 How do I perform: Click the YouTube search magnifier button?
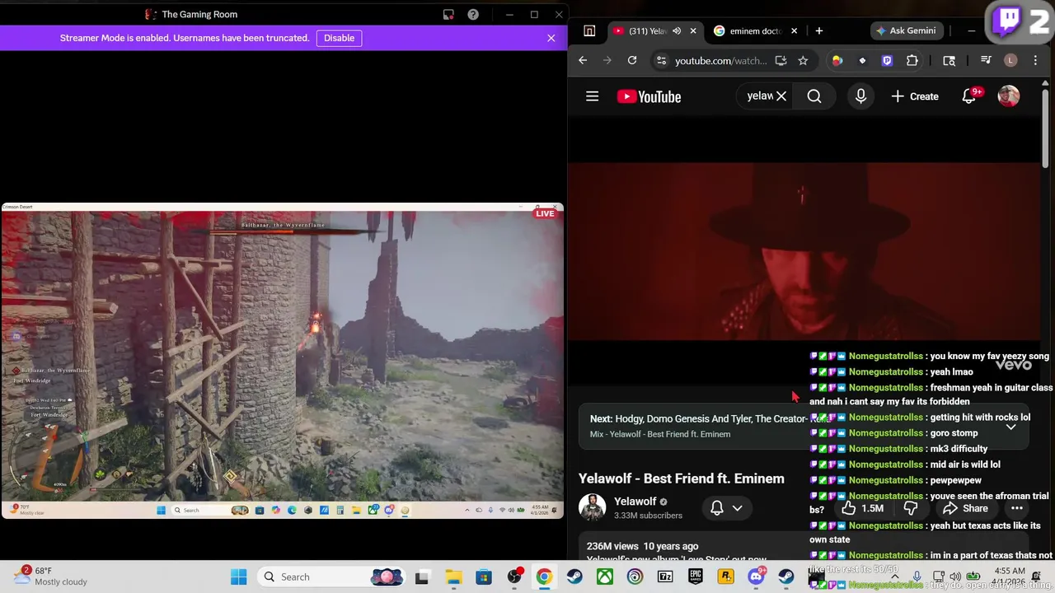coord(814,96)
